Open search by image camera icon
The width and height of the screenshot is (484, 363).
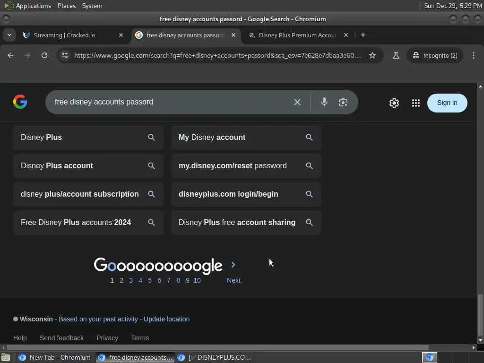(x=343, y=102)
